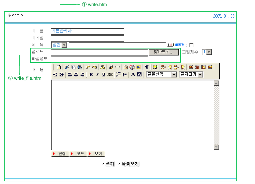Click the new document icon in editor toolbar
255x184 pixels.
[59, 67]
